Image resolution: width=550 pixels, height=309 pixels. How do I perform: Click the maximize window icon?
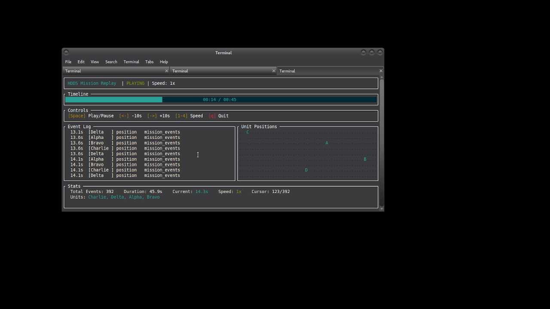371,52
